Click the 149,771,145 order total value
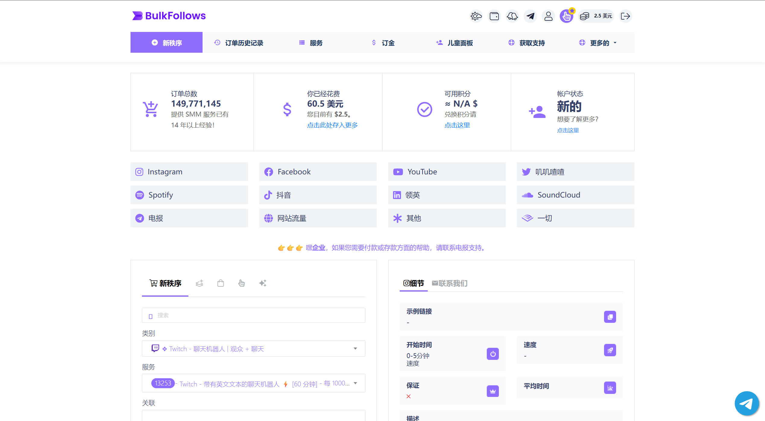 coord(196,104)
